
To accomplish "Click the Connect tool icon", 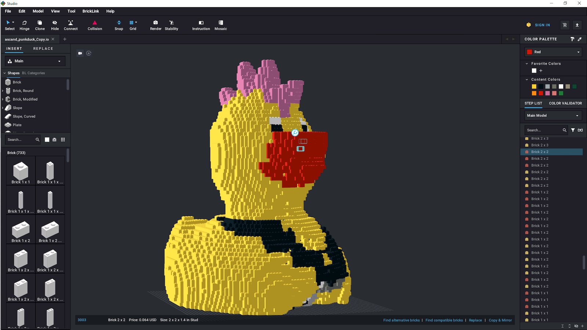I will 70,25.
